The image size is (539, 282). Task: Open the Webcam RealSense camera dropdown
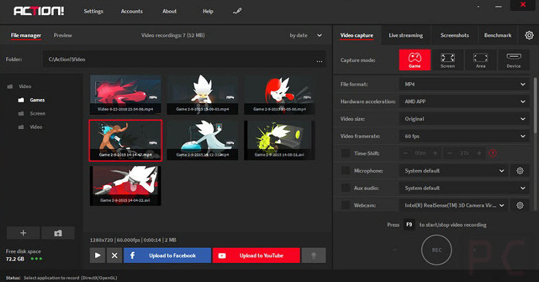(453, 205)
